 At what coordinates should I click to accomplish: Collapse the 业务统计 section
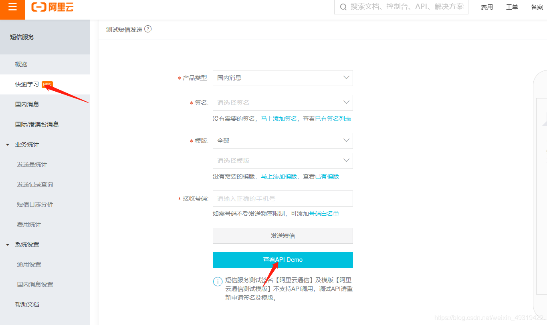(x=8, y=144)
